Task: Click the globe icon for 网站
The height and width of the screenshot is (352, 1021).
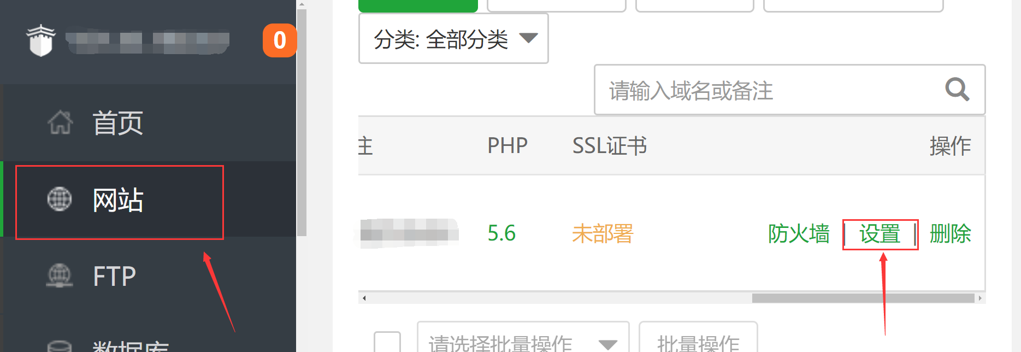Action: point(60,199)
